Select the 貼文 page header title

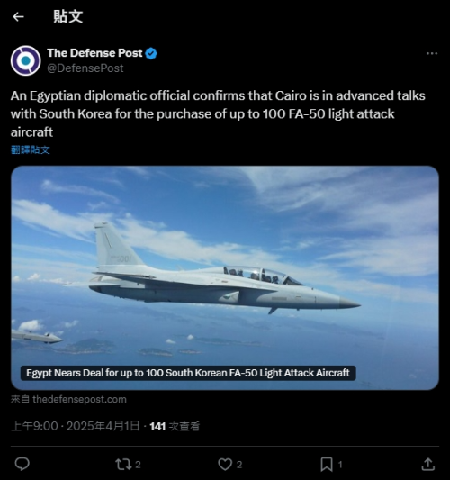[x=67, y=16]
